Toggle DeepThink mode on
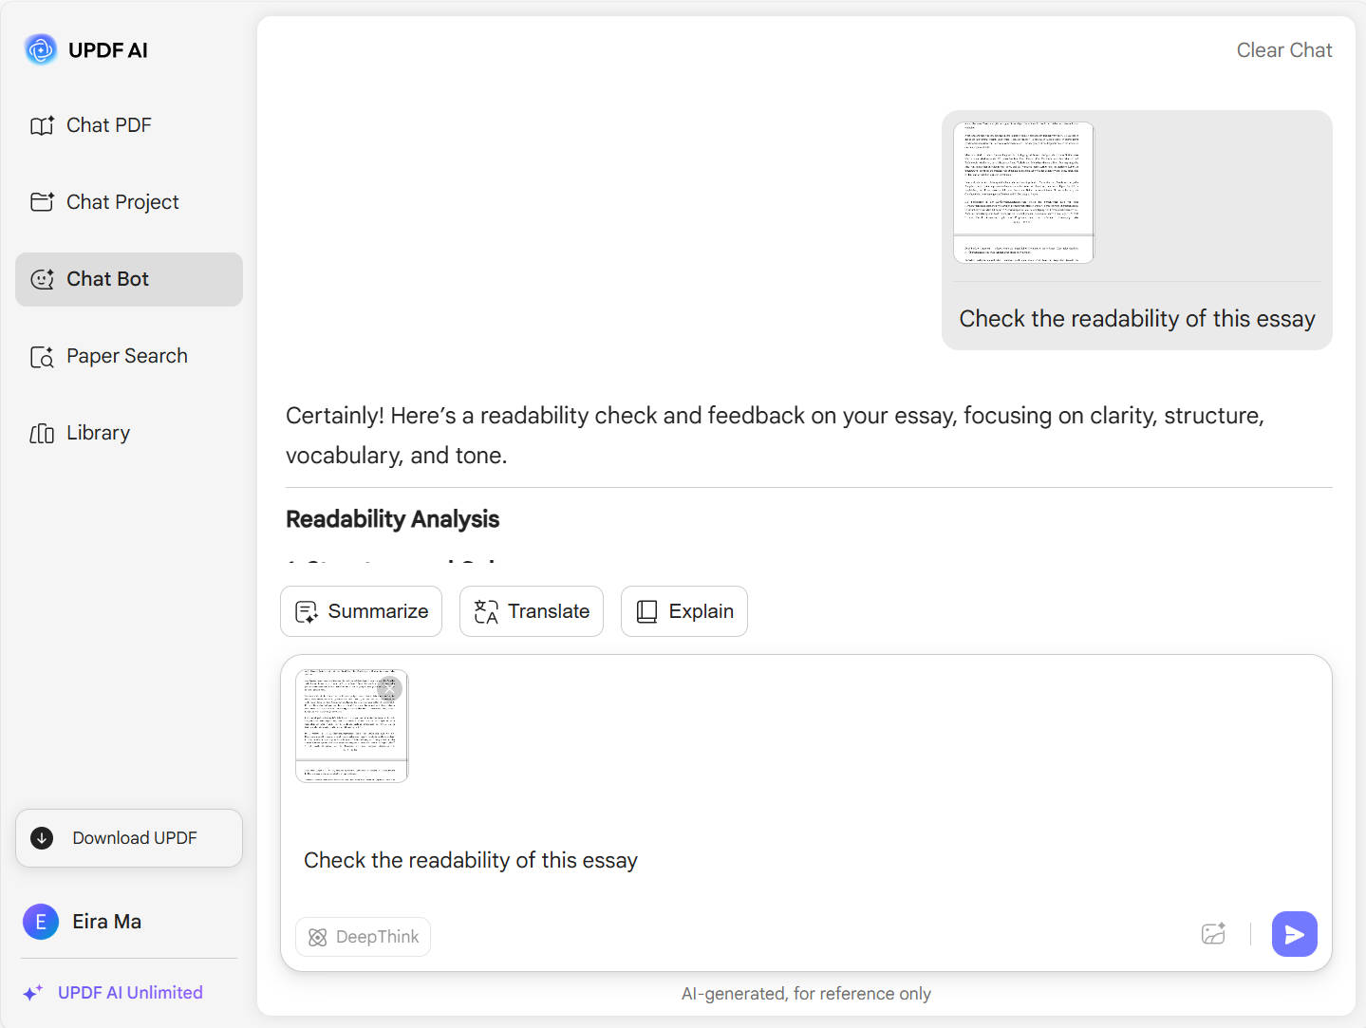The width and height of the screenshot is (1366, 1028). tap(364, 937)
